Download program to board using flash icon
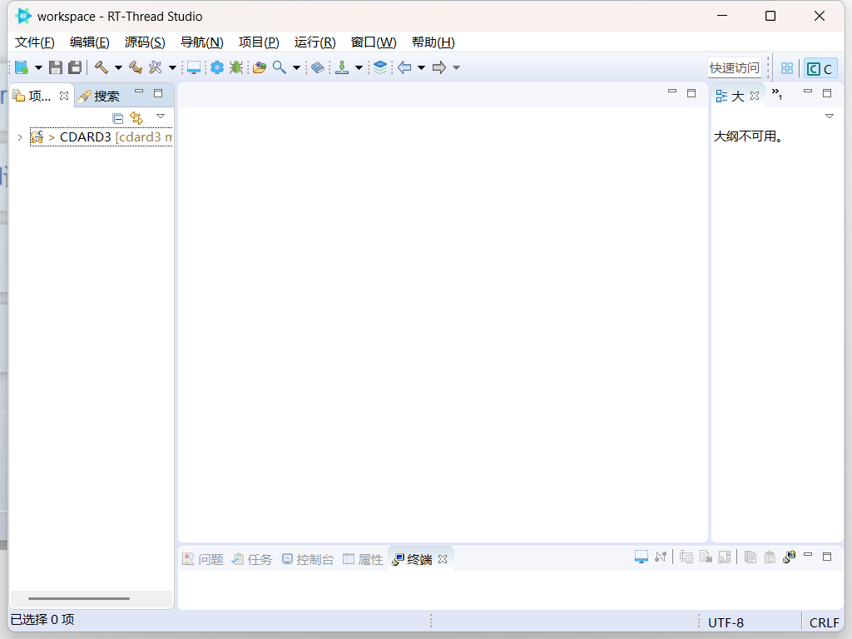The image size is (852, 639). pos(344,67)
